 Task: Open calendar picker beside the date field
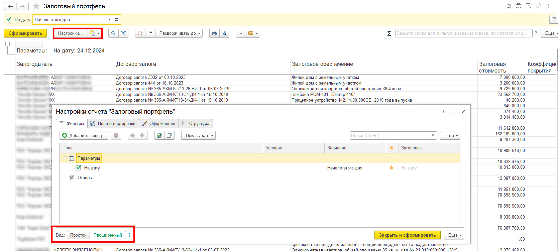pyautogui.click(x=116, y=19)
